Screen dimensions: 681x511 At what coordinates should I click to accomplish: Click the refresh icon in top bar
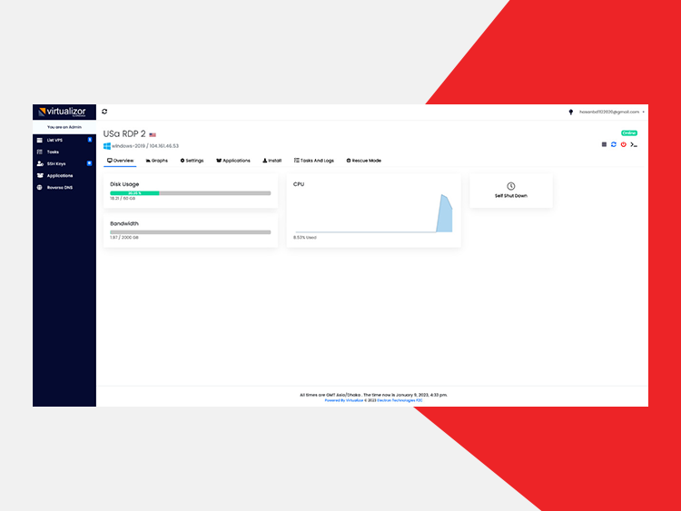tap(104, 112)
